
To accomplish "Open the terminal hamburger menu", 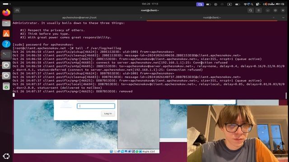I will click(x=259, y=10).
